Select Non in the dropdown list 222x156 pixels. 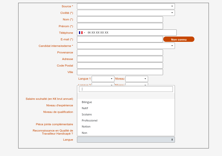click(84, 133)
